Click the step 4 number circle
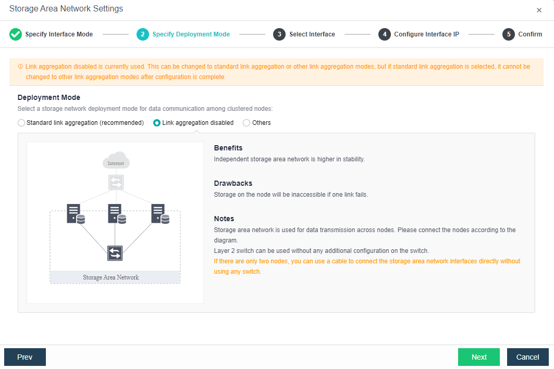 click(385, 34)
